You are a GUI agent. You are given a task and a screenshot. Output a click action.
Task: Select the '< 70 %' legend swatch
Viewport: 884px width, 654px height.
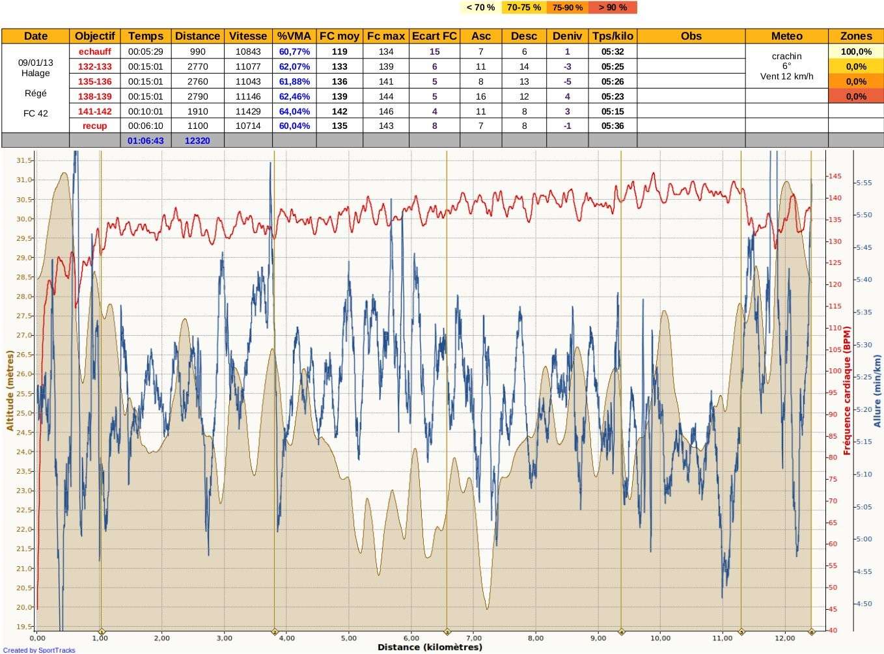click(480, 7)
